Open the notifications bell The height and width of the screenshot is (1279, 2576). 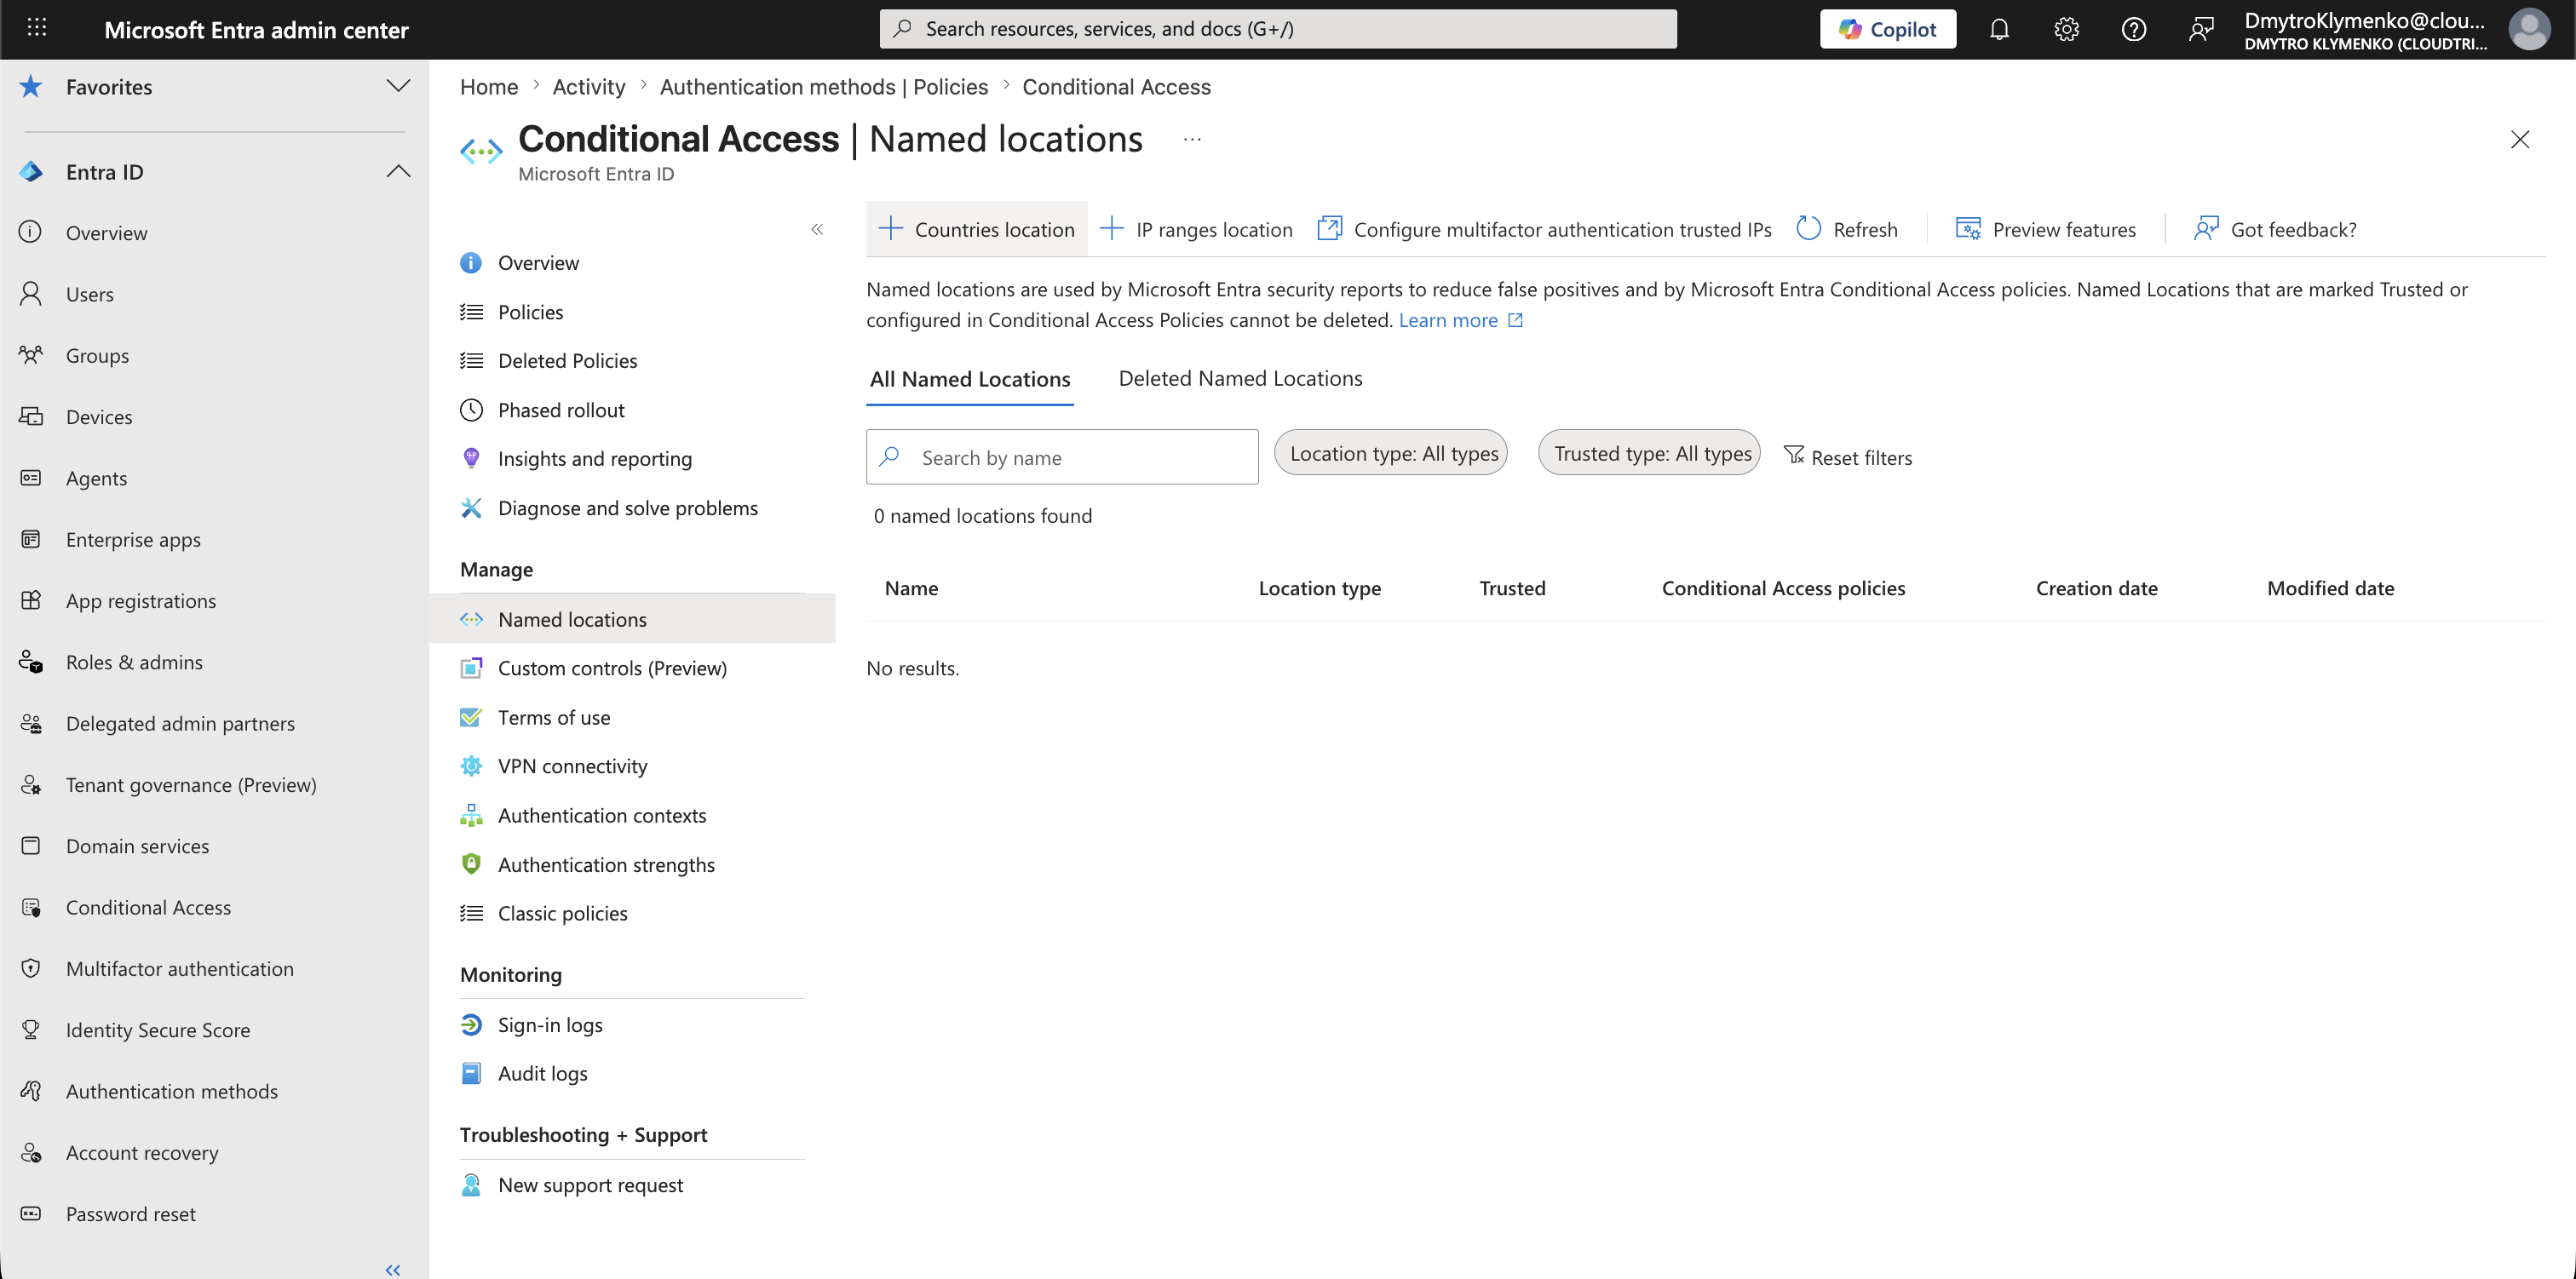pos(1999,29)
